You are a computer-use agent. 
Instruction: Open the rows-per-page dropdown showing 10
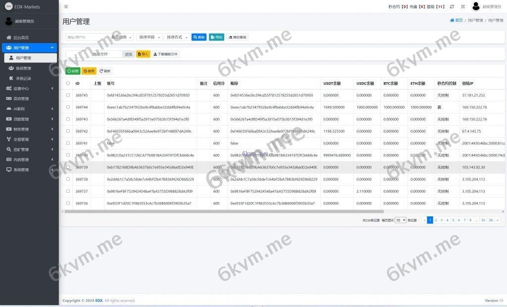click(x=401, y=220)
